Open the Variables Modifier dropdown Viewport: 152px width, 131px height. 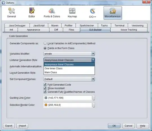coord(69,54)
